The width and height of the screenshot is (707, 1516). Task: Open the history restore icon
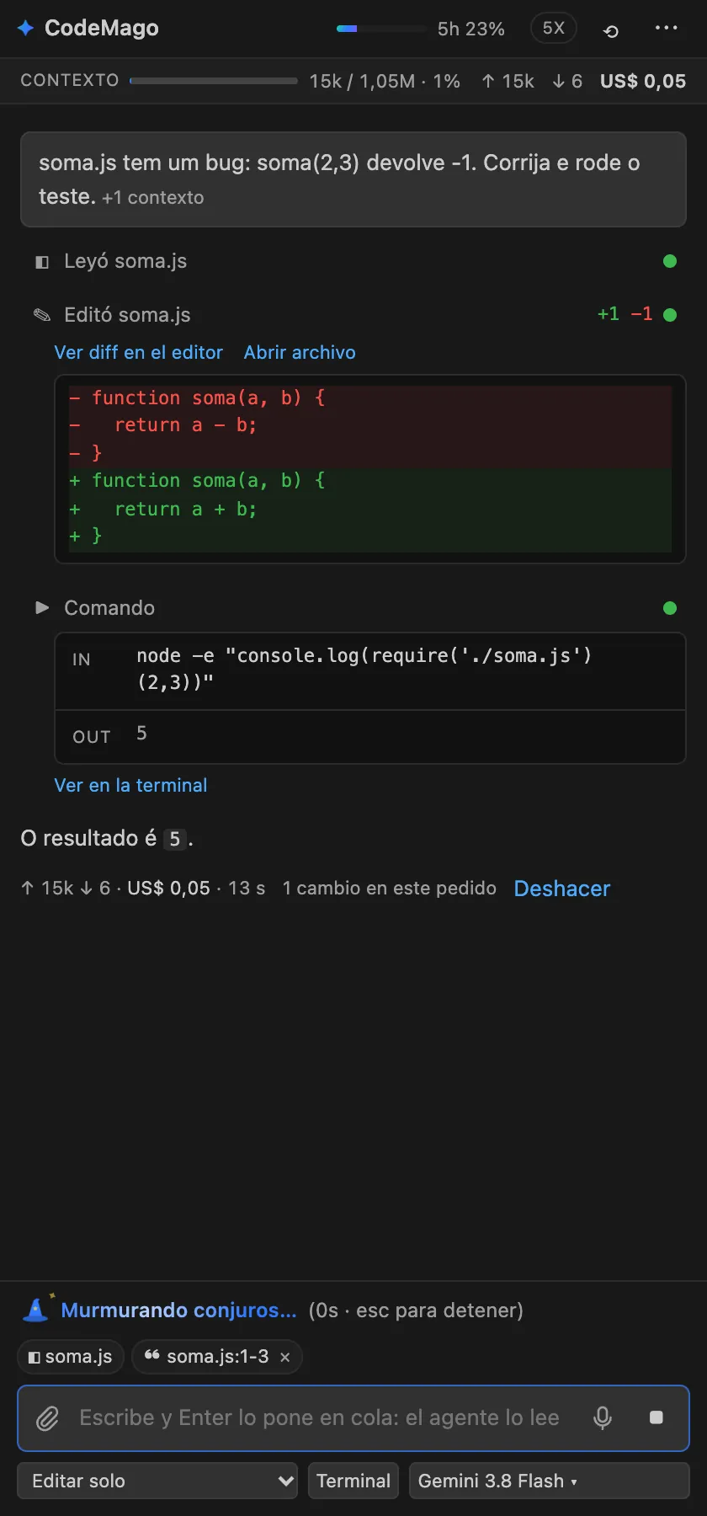point(612,30)
